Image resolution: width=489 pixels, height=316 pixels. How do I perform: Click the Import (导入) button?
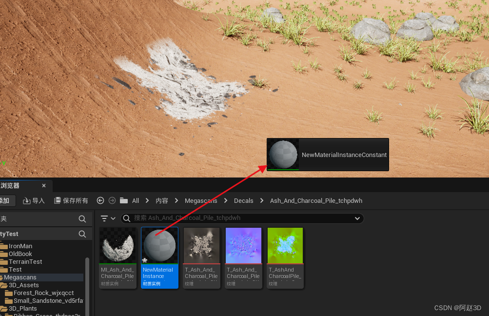[x=34, y=200]
